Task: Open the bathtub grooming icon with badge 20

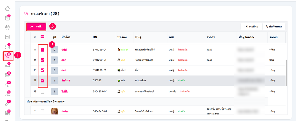Action: [x=7, y=75]
